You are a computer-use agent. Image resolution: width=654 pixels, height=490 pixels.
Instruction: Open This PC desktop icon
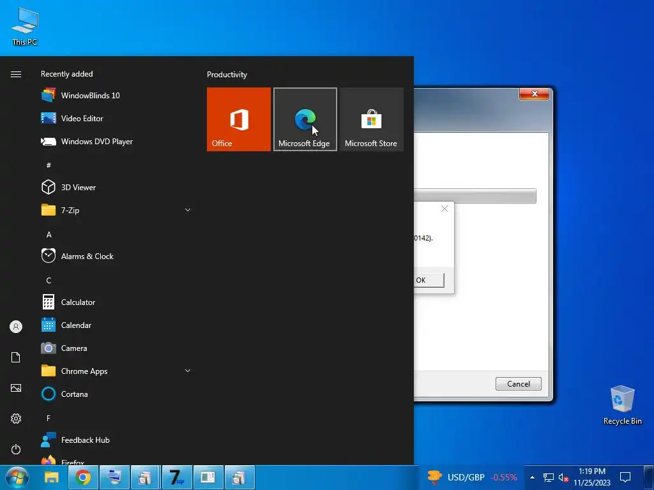[x=25, y=27]
